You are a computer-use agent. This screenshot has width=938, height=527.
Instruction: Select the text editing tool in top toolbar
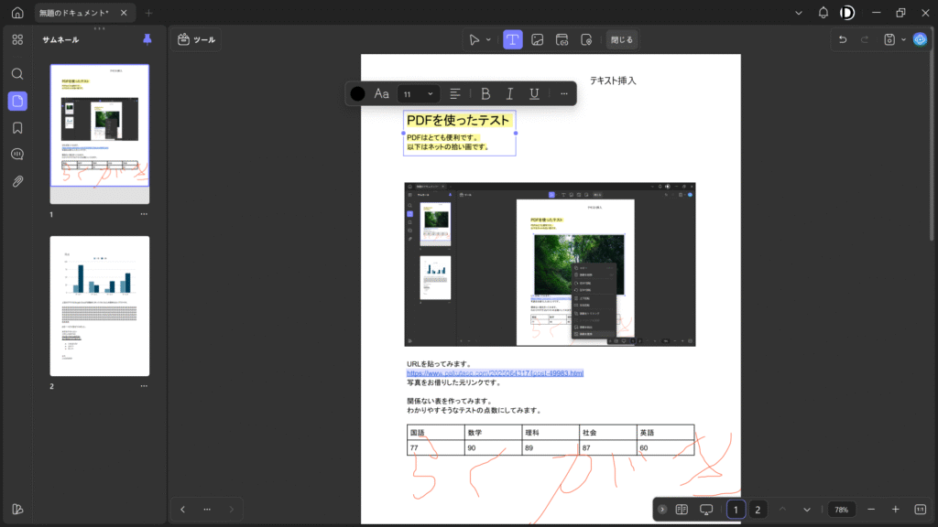513,39
